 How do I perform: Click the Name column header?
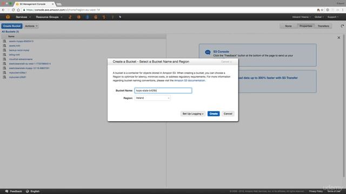click(11, 37)
